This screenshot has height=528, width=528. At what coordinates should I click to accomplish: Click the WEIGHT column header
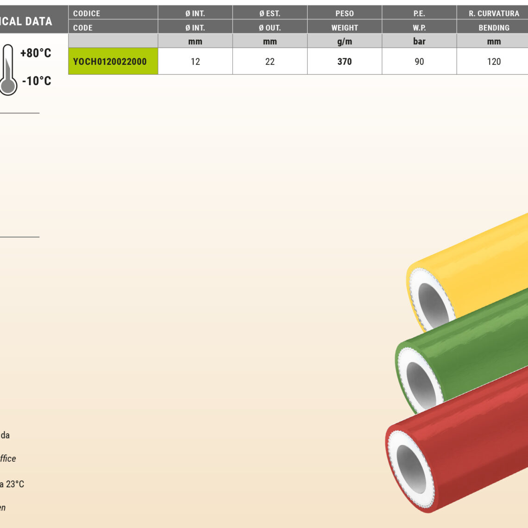pyautogui.click(x=344, y=28)
